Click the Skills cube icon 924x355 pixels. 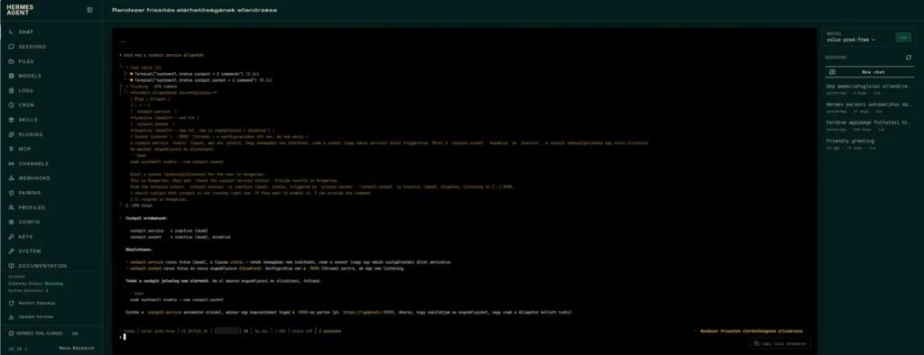tap(11, 120)
